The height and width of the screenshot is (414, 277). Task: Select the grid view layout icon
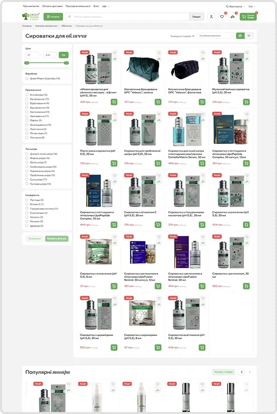pyautogui.click(x=240, y=36)
